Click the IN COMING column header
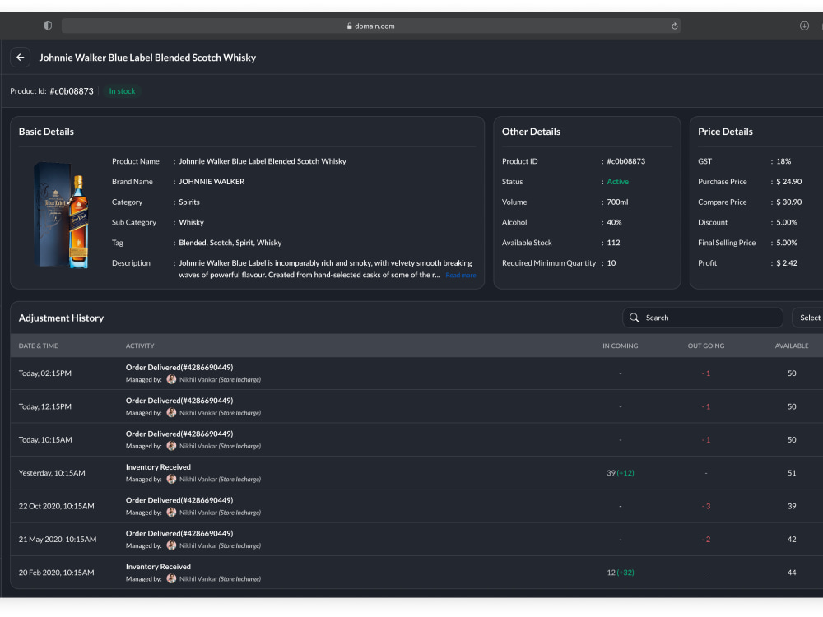Image resolution: width=823 pixels, height=617 pixels. pos(620,346)
